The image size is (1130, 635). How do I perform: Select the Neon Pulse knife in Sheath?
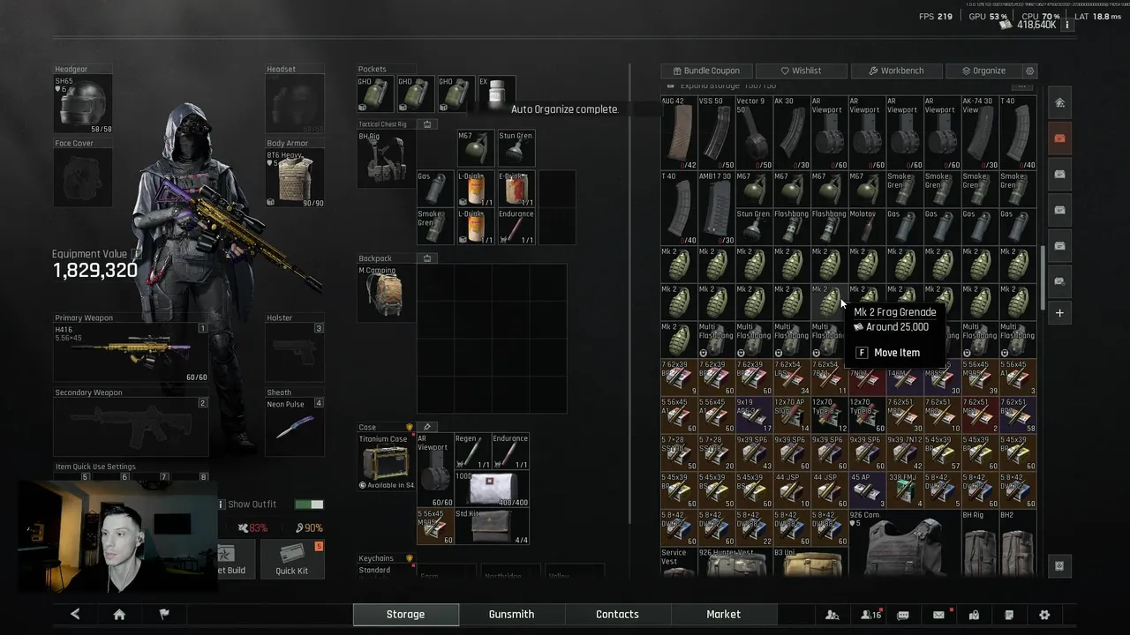295,428
